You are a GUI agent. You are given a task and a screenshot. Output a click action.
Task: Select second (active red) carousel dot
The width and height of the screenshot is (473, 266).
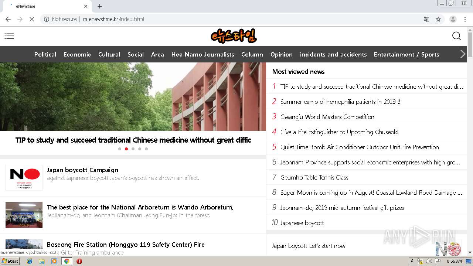coord(126,149)
